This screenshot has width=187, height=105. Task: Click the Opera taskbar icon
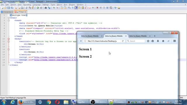pos(57,102)
